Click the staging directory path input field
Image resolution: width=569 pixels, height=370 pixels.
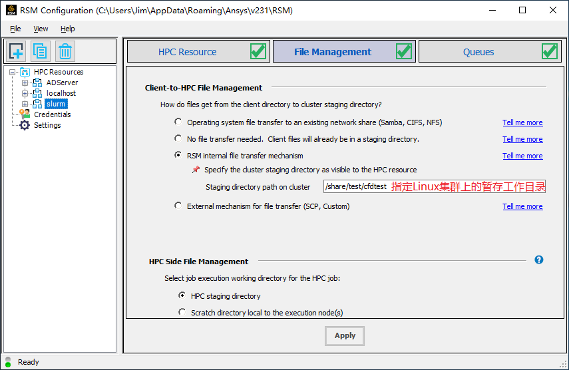click(355, 187)
